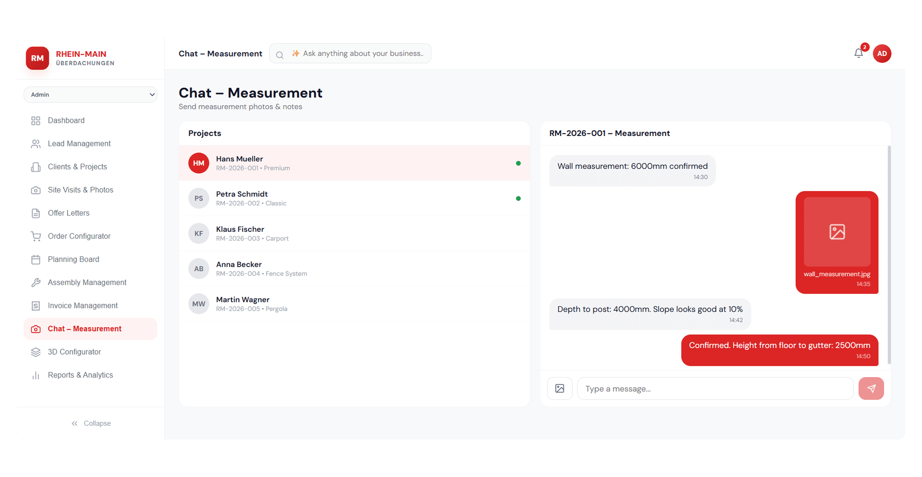The width and height of the screenshot is (922, 477).
Task: Open the notifications bell
Action: (858, 53)
